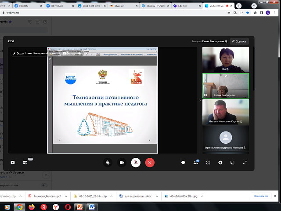Unmute the microphone in the call
The height and width of the screenshot is (211, 281).
pos(136,162)
